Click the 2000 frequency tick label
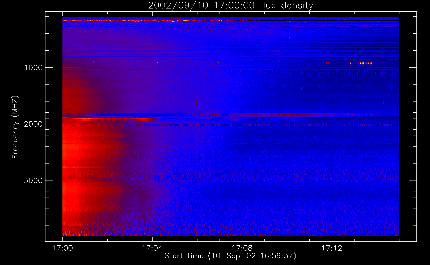 pos(33,124)
